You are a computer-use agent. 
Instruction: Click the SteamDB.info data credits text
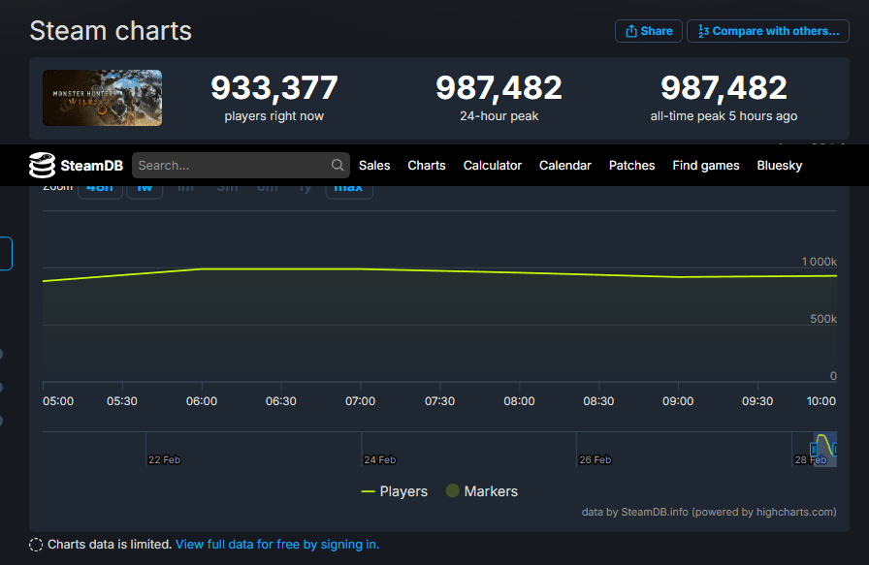coord(709,512)
